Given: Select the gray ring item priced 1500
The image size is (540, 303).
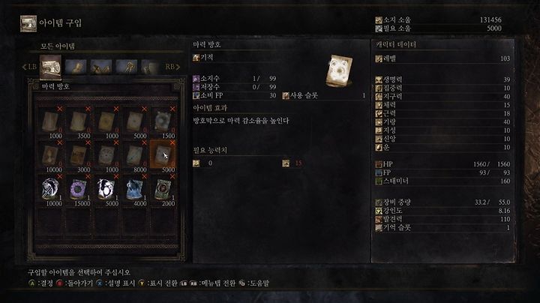Looking at the screenshot, I should [x=163, y=122].
